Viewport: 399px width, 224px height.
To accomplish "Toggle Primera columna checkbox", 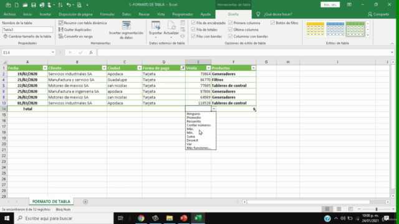I will [230, 23].
